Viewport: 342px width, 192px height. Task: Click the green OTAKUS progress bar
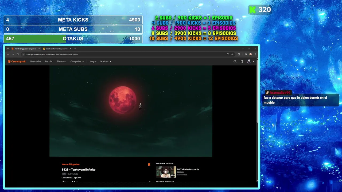[x=73, y=39]
